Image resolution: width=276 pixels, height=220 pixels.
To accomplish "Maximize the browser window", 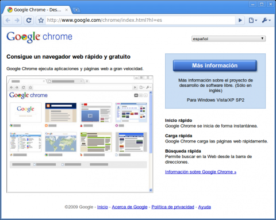I will coord(262,4).
